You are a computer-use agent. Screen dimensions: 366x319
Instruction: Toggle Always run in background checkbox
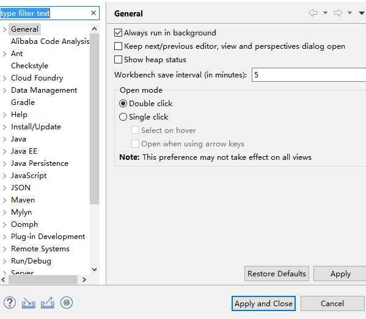coord(118,32)
